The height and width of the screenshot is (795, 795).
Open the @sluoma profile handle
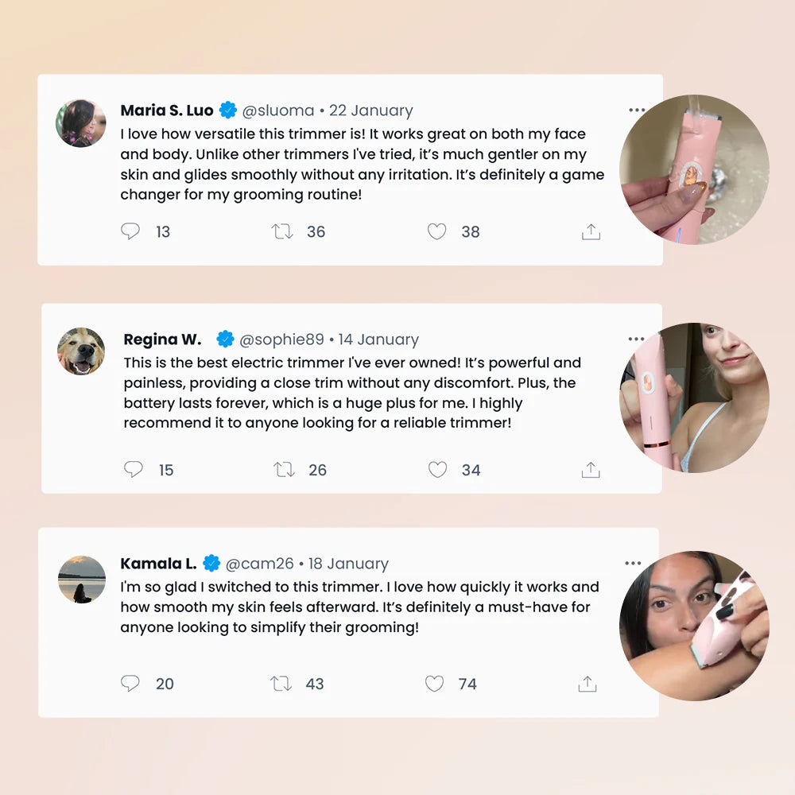[x=277, y=111]
